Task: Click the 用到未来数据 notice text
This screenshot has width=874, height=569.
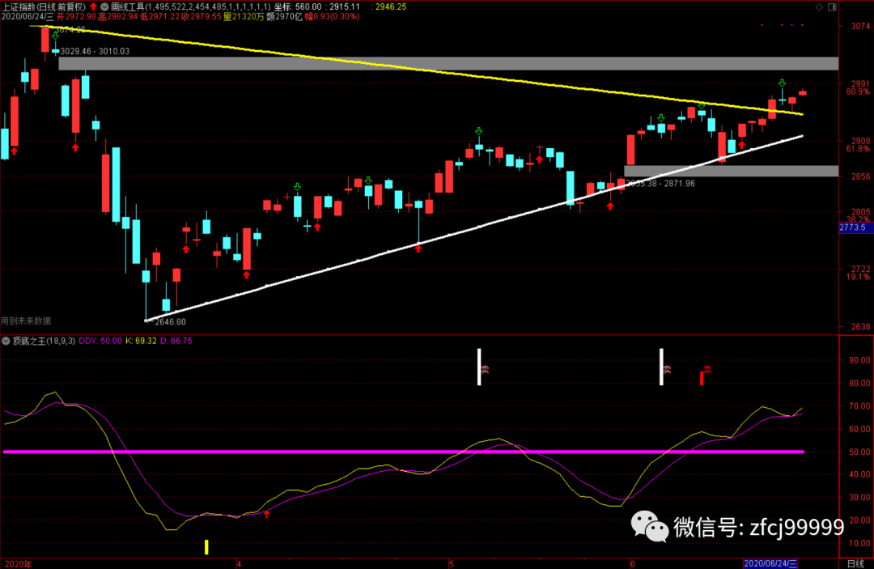Action: [26, 321]
